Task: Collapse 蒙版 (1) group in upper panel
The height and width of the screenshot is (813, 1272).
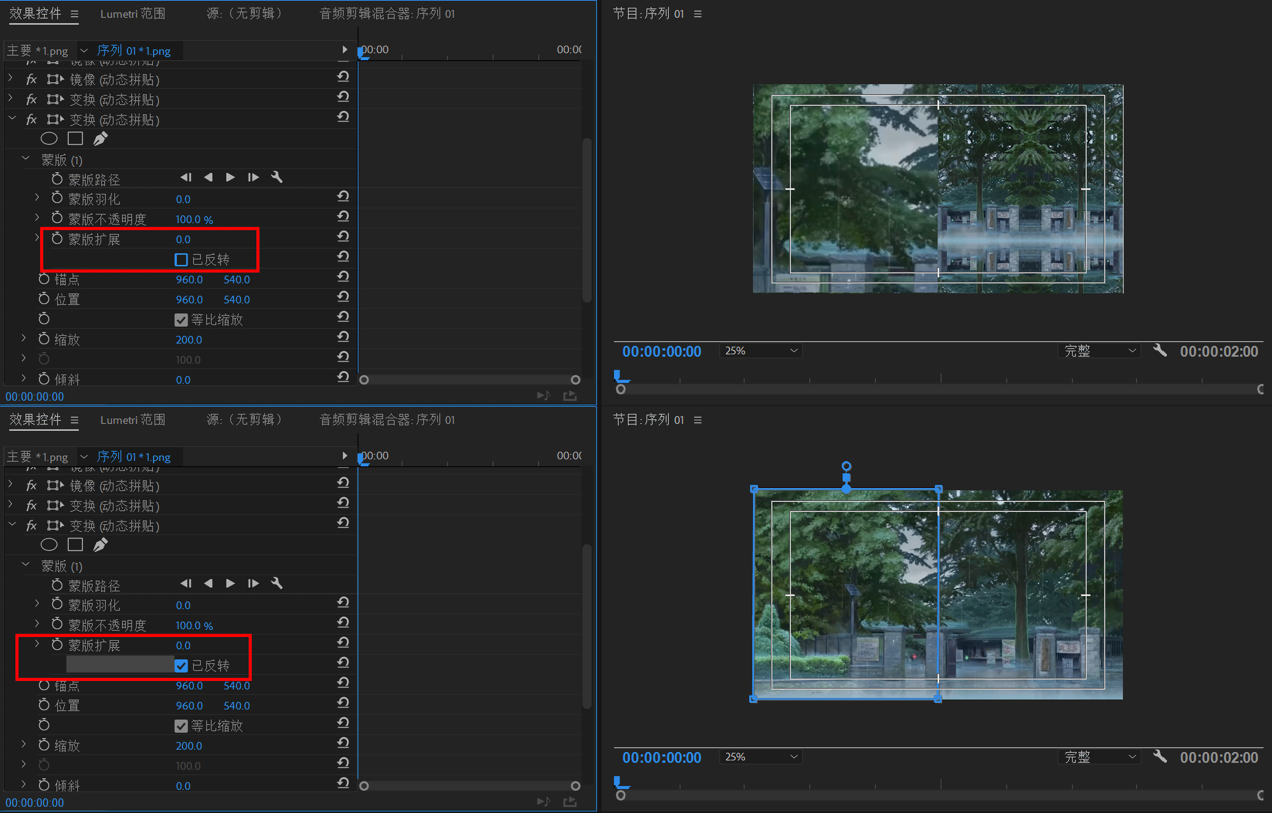Action: point(25,158)
